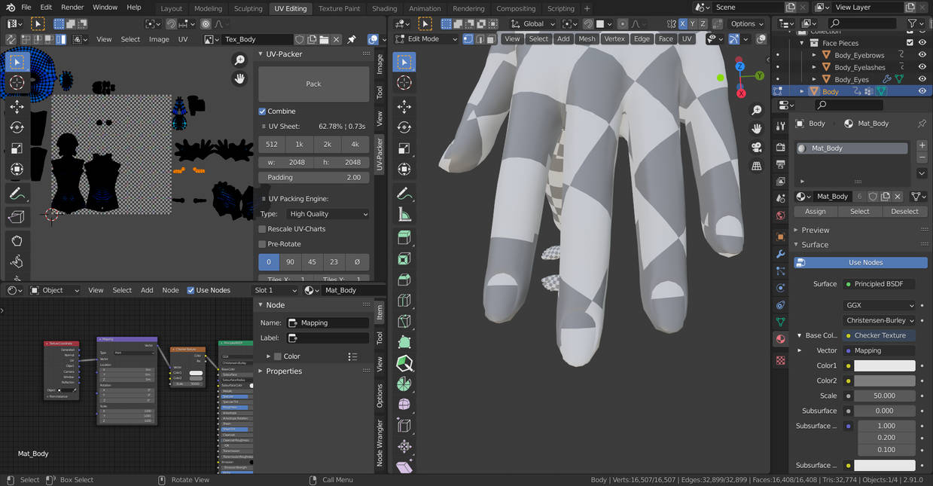
Task: Toggle Use Nodes checkbox in node editor
Action: pos(191,290)
